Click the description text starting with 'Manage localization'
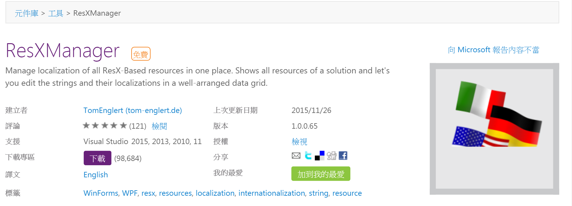This screenshot has height=206, width=572. click(197, 77)
